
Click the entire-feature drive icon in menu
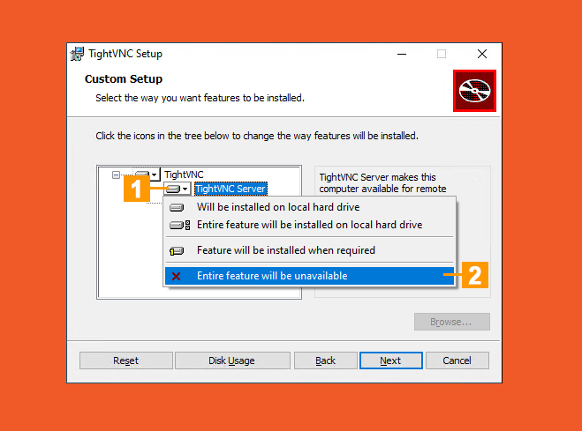(179, 225)
